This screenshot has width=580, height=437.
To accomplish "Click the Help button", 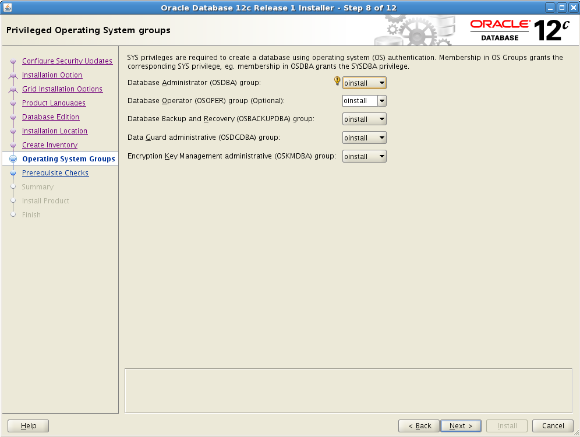I will pos(28,426).
